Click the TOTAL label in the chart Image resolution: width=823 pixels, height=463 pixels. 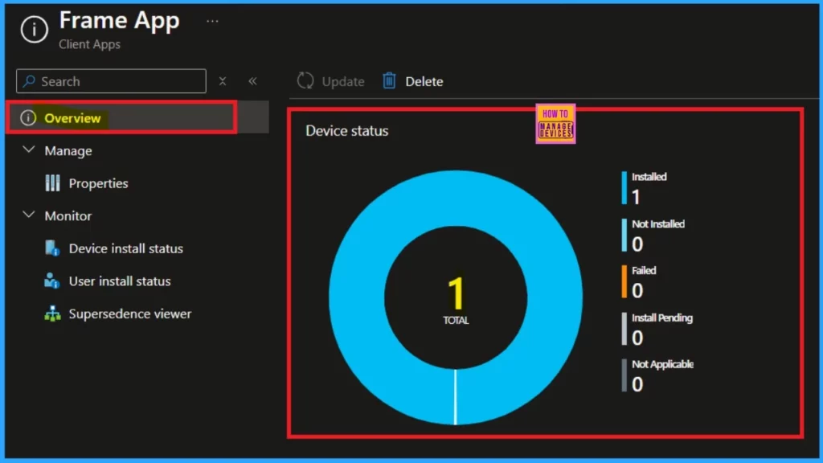tap(456, 321)
